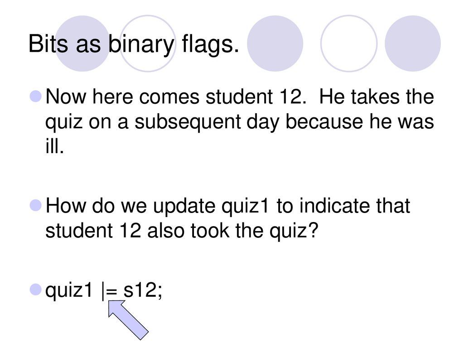Click 's12;' in the code line
Viewport: 464px width, 348px height.
[143, 290]
